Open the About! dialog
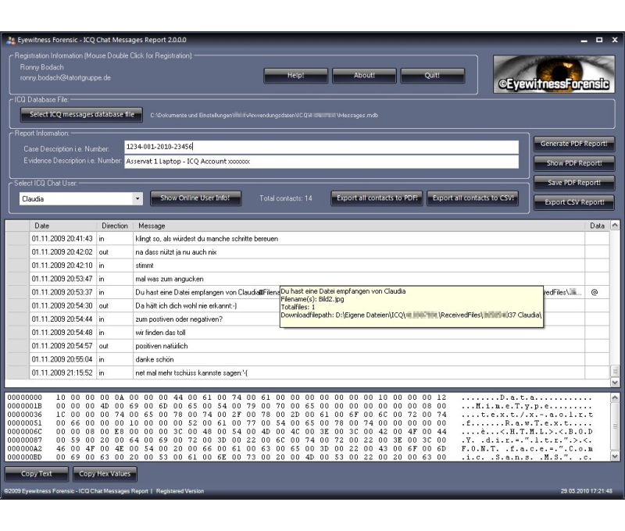The image size is (625, 531). pyautogui.click(x=364, y=76)
